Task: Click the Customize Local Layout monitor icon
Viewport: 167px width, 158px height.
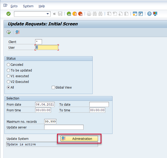Action: [155, 14]
